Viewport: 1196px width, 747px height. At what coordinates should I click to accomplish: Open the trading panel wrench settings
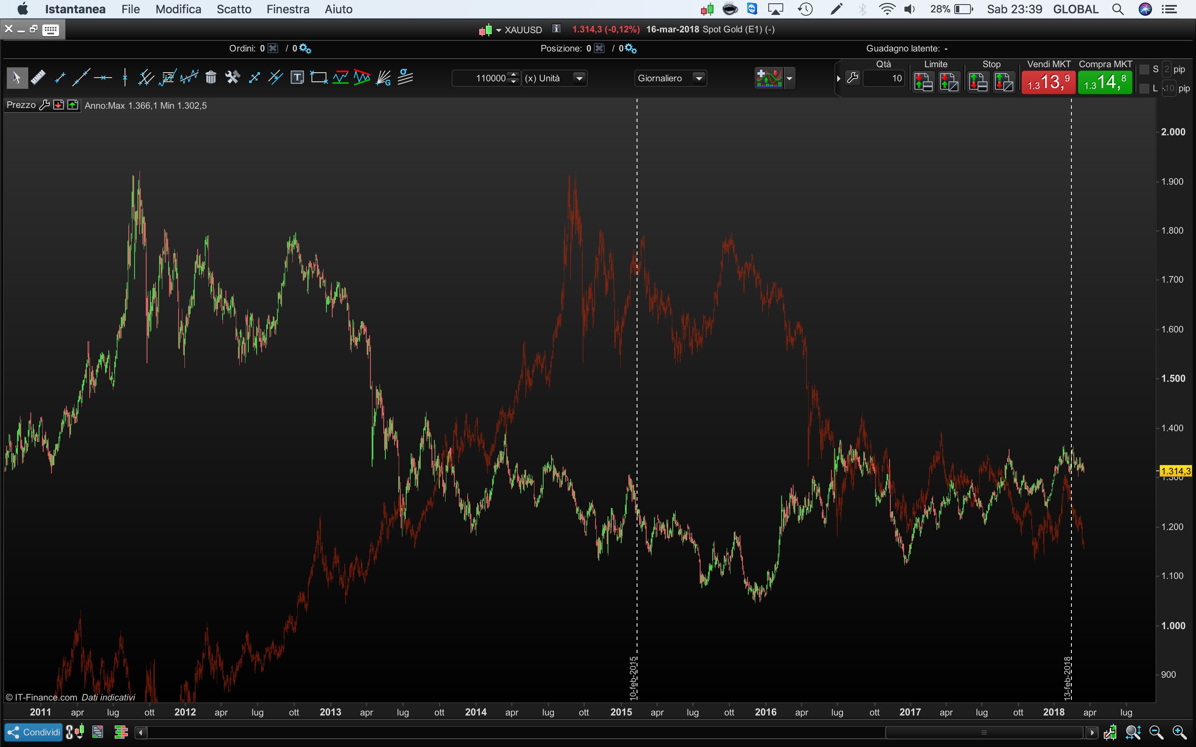(x=853, y=78)
